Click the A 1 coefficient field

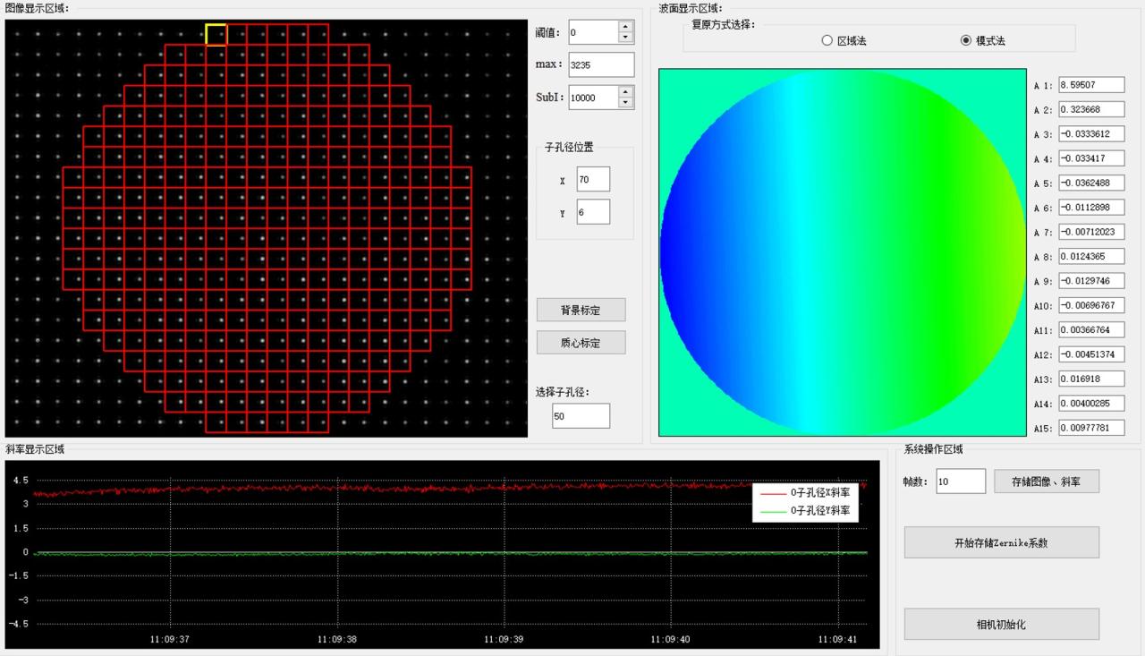click(x=1090, y=85)
